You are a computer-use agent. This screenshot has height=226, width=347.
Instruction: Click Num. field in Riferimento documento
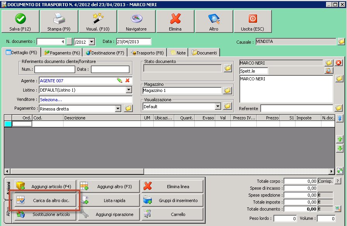[55, 69]
